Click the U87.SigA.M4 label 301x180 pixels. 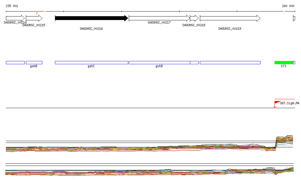pos(290,103)
